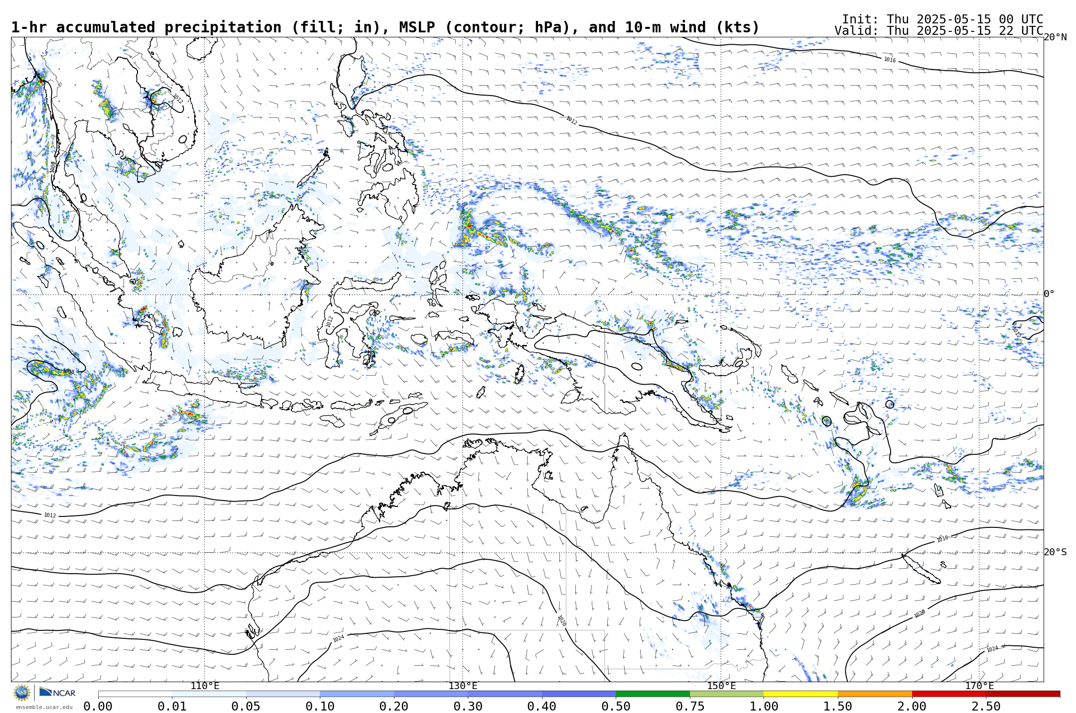Click the 1.00 colorbar label
1076x713 pixels.
point(764,707)
